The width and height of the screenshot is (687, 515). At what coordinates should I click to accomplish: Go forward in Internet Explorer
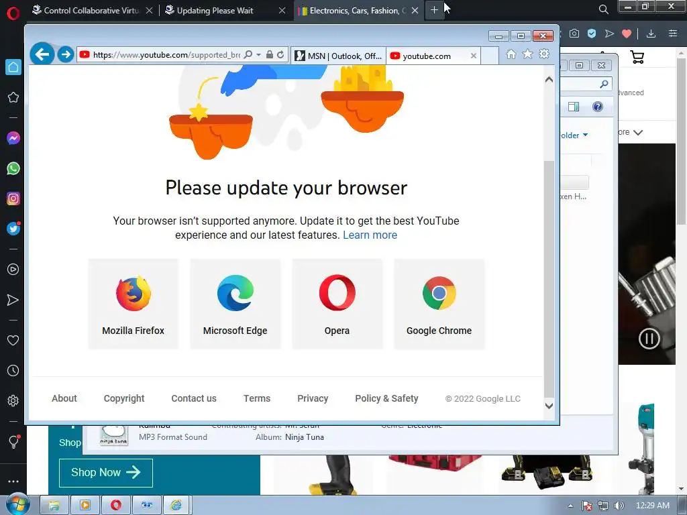[x=66, y=54]
